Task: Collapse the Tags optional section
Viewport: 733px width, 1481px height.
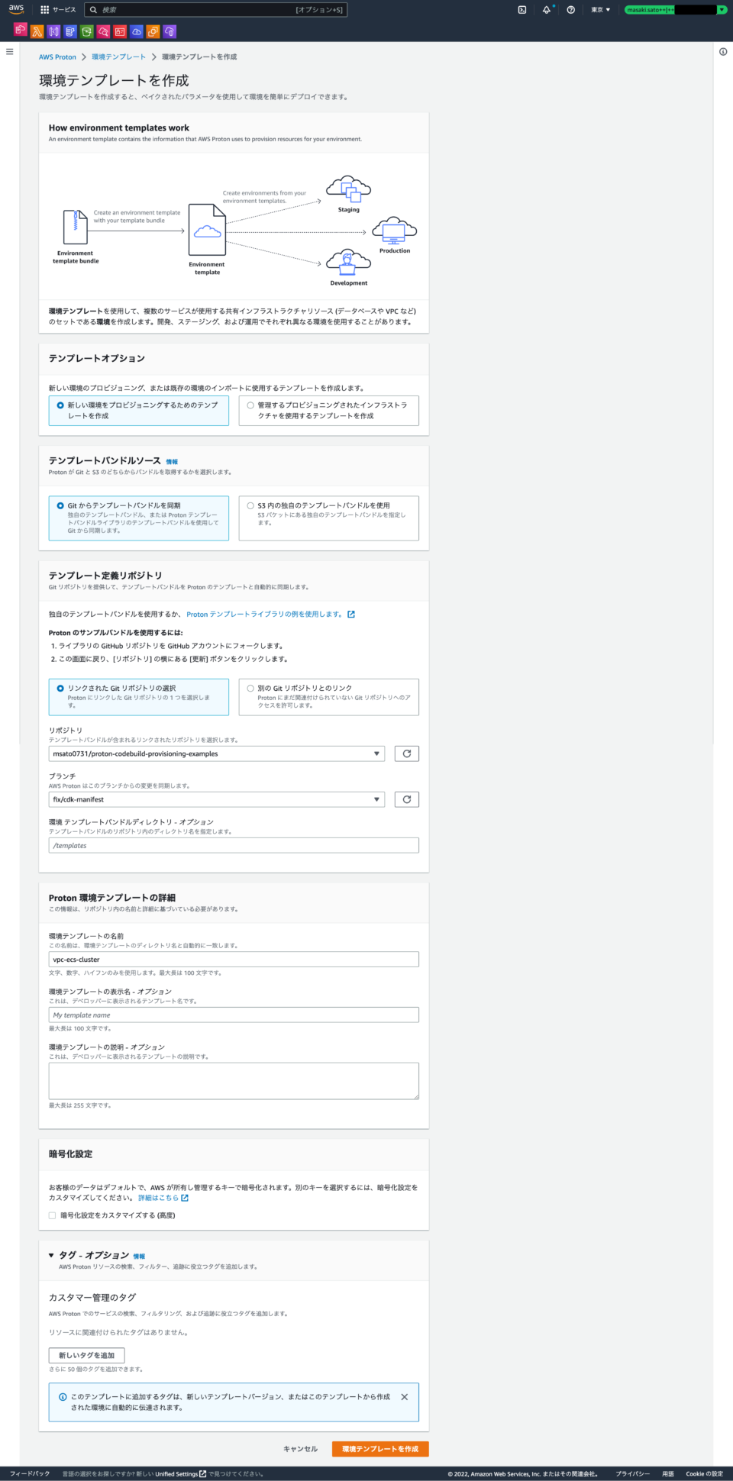Action: click(x=51, y=1255)
